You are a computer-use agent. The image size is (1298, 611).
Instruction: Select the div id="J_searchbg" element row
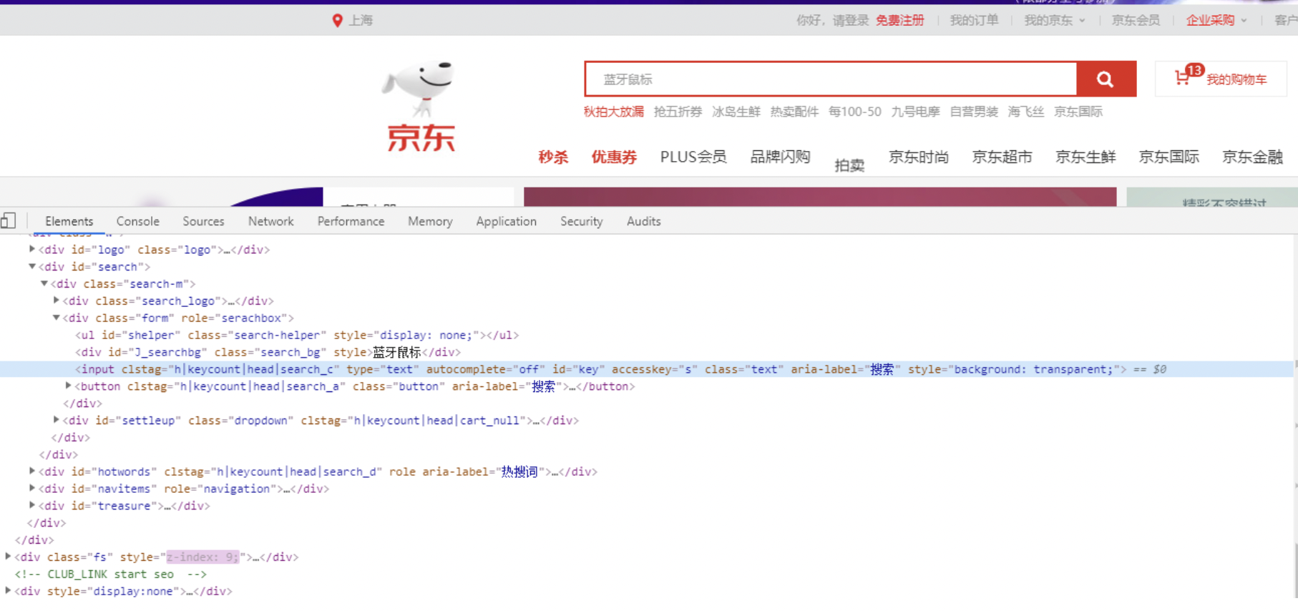pyautogui.click(x=268, y=352)
